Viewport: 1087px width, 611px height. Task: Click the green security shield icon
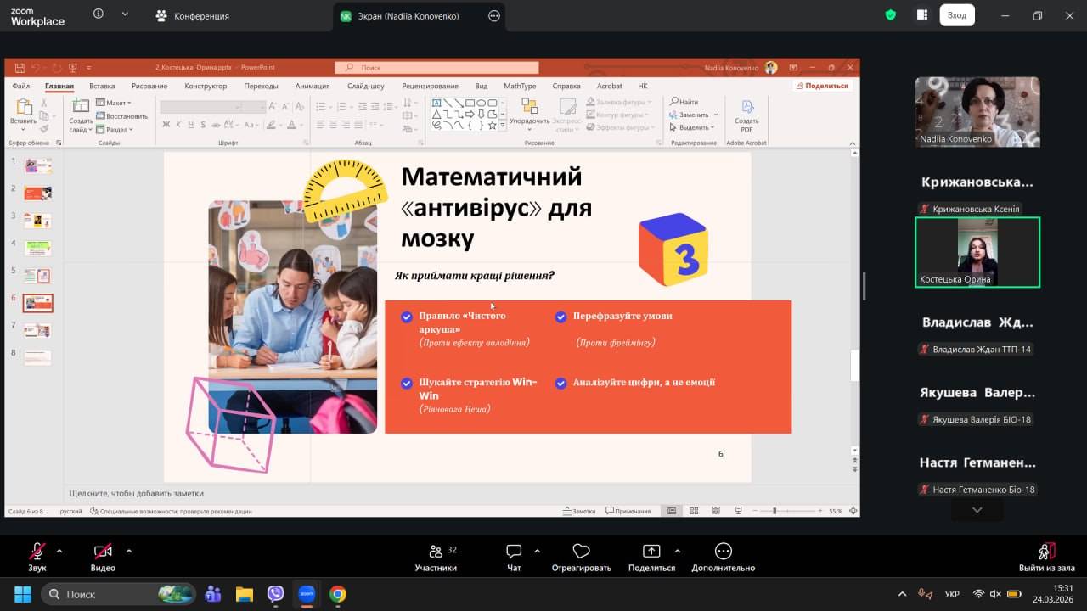pos(890,15)
